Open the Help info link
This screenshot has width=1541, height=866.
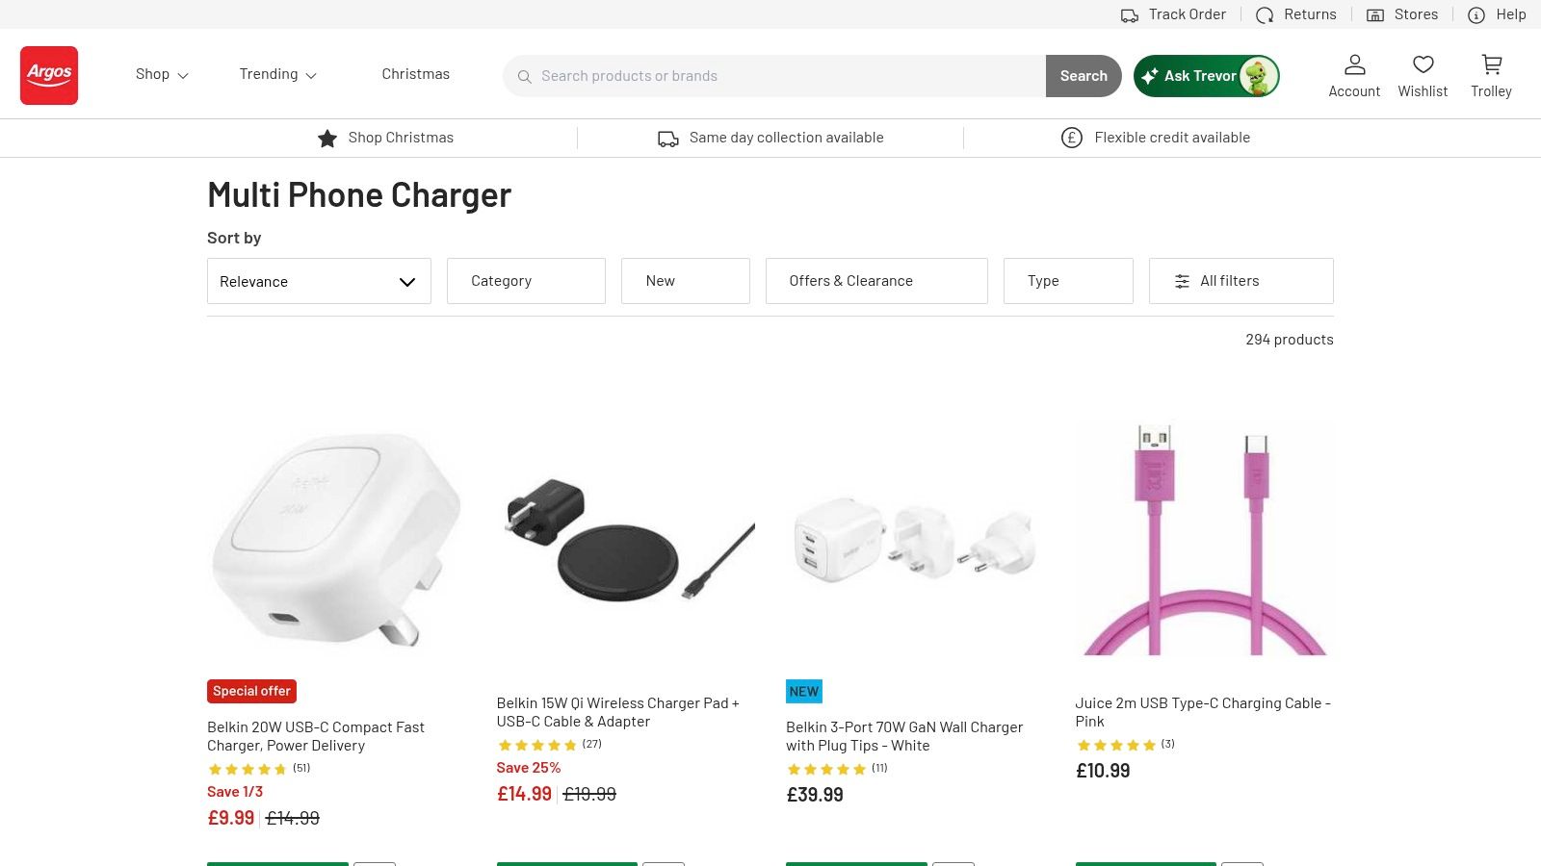[x=1497, y=14]
